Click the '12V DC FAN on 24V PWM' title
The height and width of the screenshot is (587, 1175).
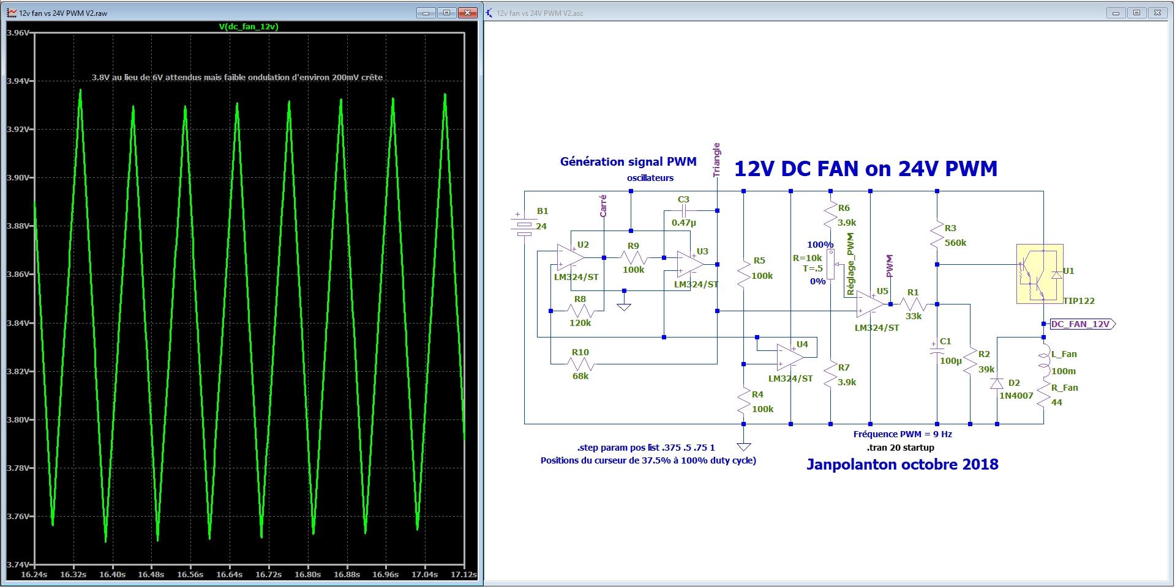(x=866, y=168)
